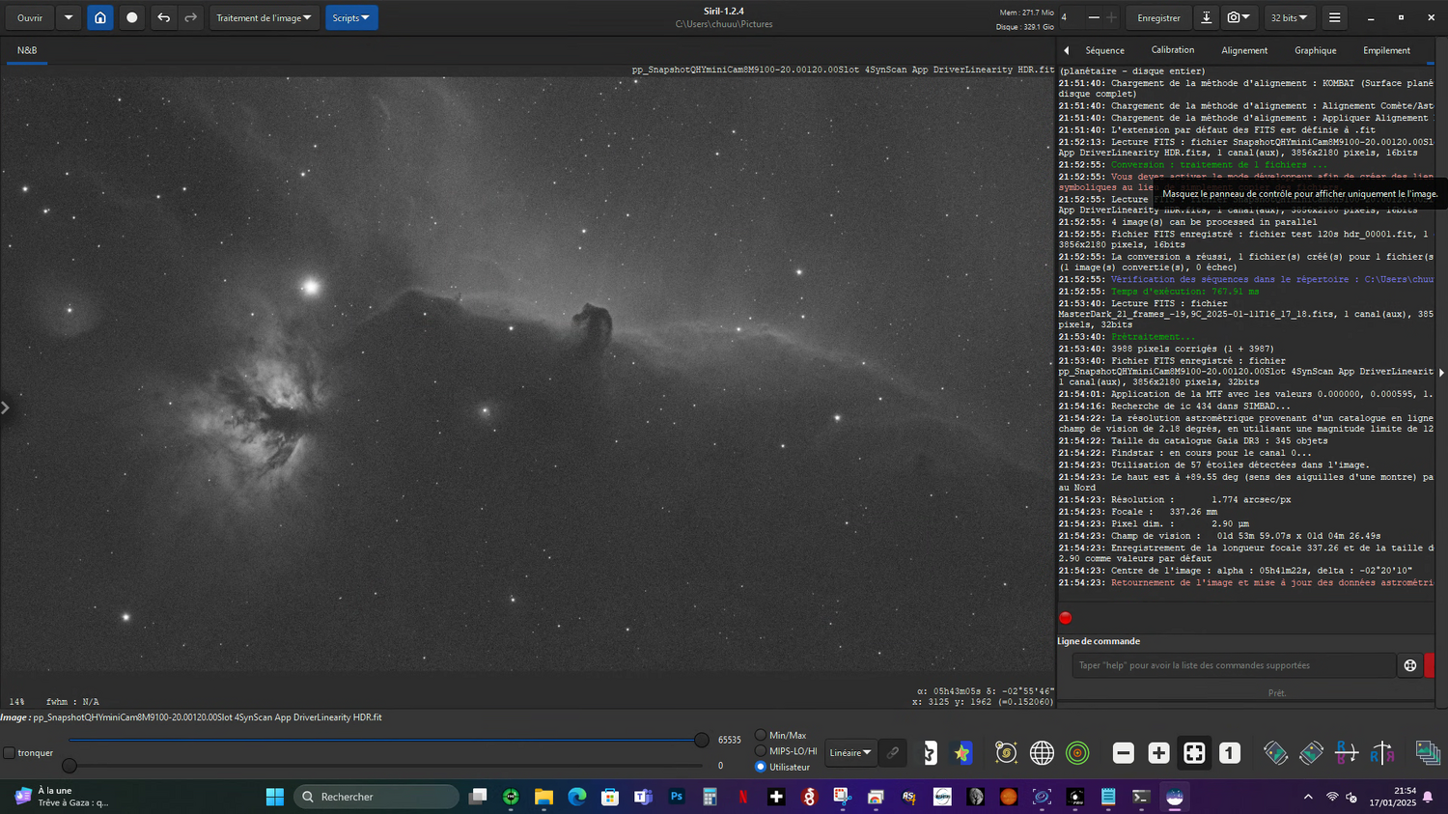Select the MIPS-LO/HI radio button
The height and width of the screenshot is (814, 1448).
pyautogui.click(x=761, y=751)
